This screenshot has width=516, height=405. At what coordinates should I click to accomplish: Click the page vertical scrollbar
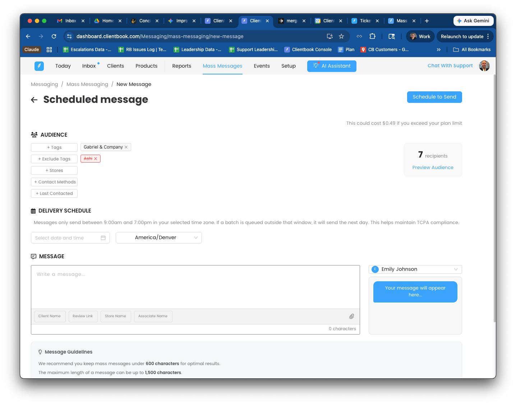point(494,198)
